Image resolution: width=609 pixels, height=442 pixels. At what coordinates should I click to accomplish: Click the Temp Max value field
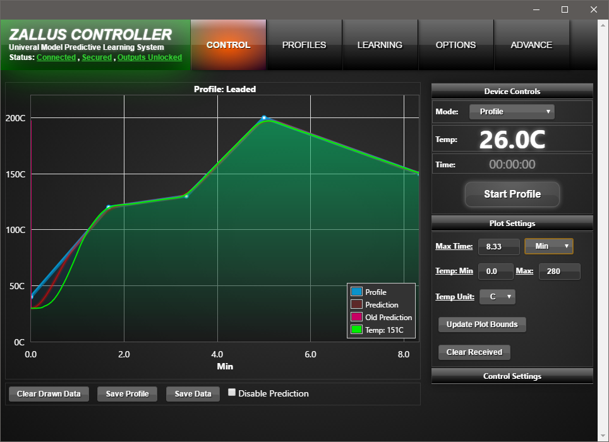(558, 272)
